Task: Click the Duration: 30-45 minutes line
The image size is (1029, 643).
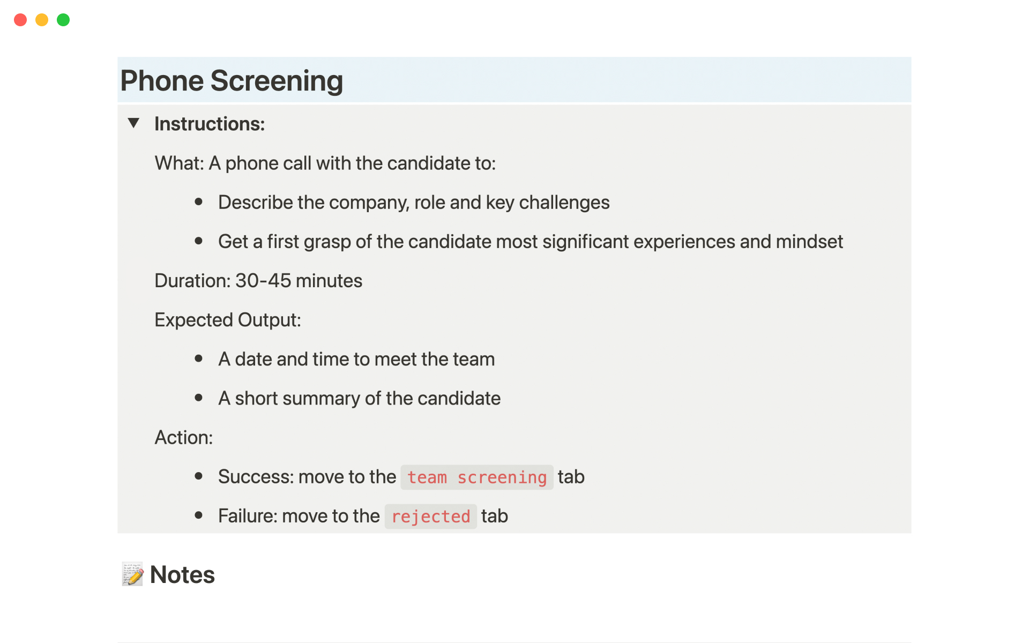Action: [x=258, y=281]
